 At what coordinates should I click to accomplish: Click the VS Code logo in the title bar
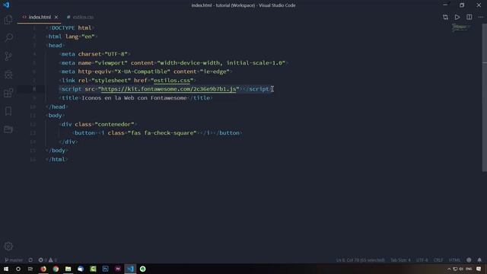pyautogui.click(x=6, y=5)
